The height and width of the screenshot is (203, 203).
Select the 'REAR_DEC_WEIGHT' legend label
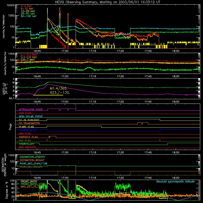pos(31,167)
